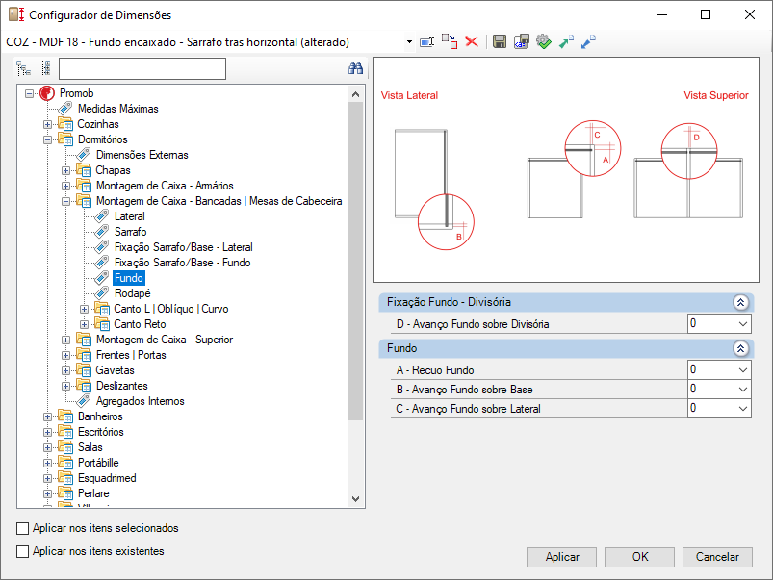Click the tag icon beside Dimensões Externas
The height and width of the screenshot is (580, 773).
tap(84, 155)
